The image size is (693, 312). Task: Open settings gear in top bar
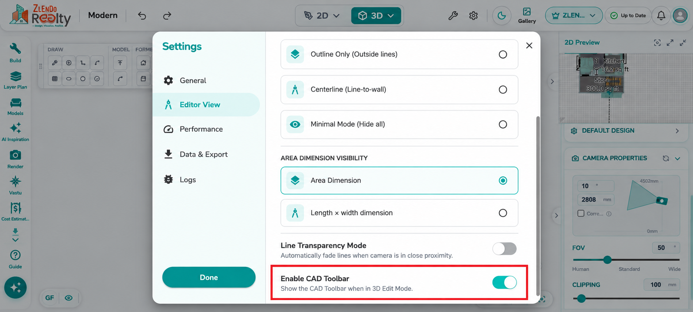click(473, 16)
